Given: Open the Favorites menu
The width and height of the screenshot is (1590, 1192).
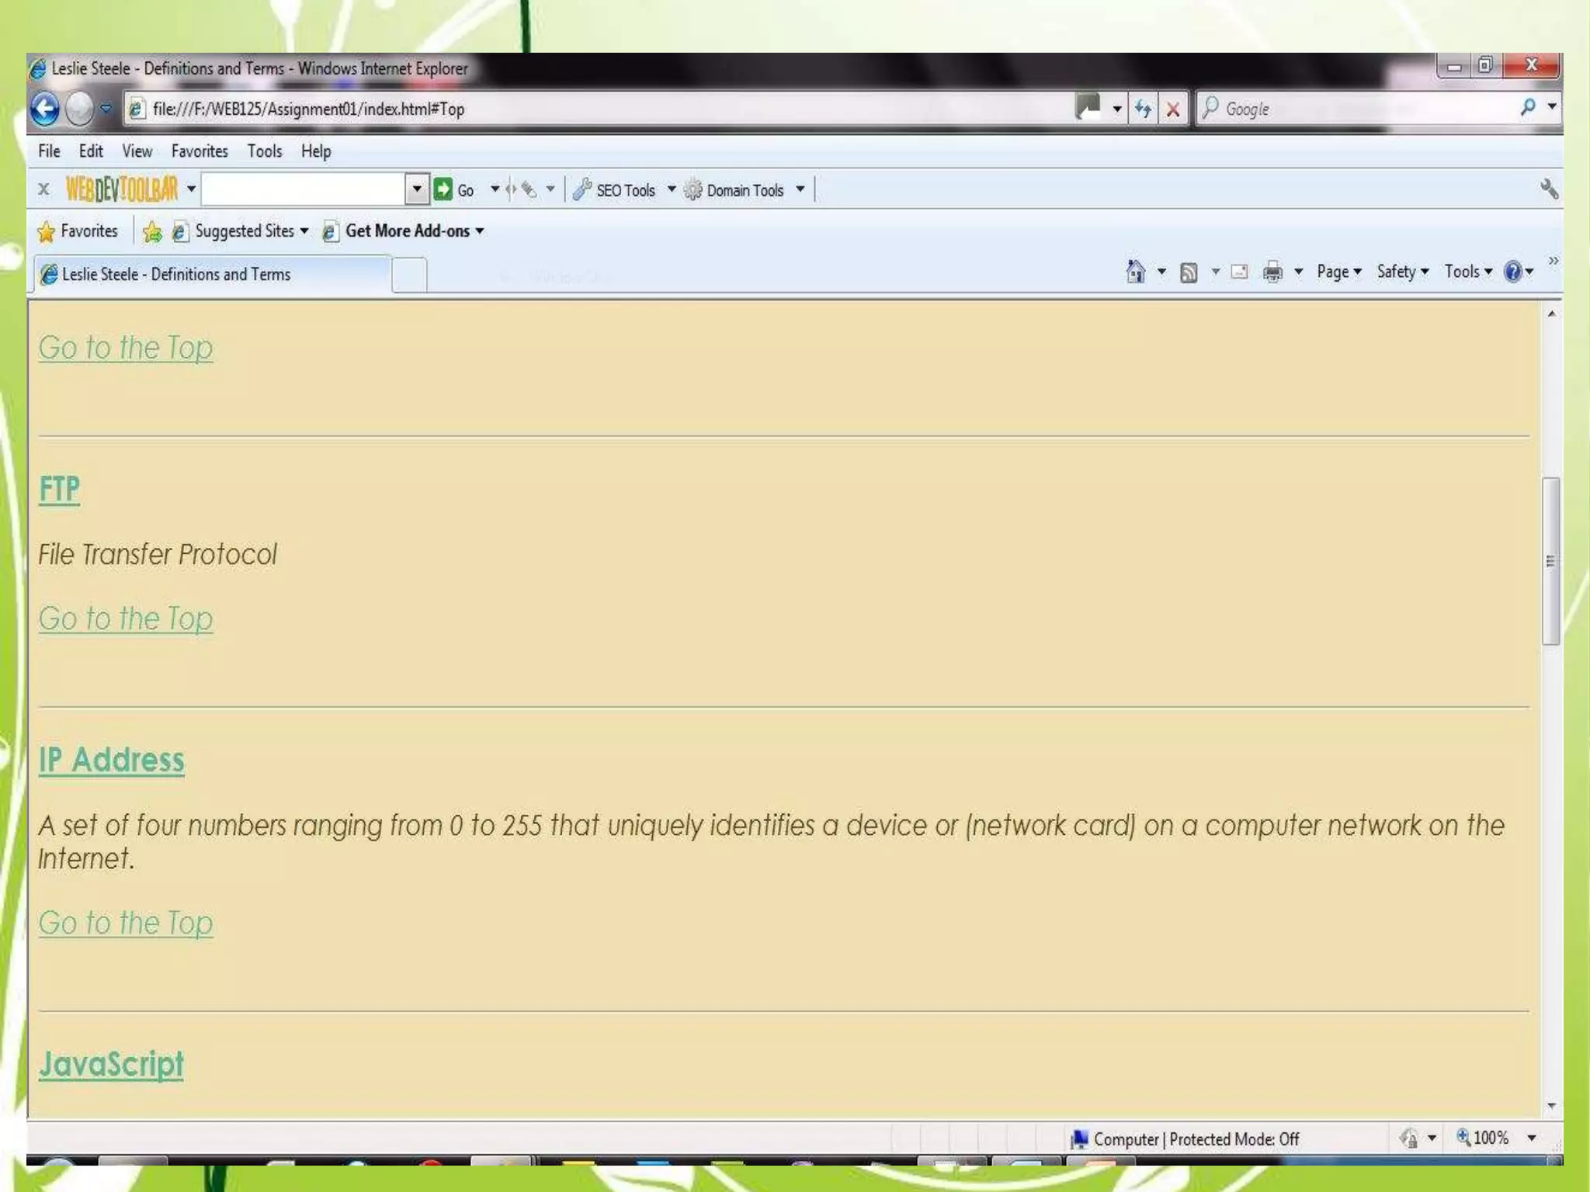Looking at the screenshot, I should click(x=200, y=151).
